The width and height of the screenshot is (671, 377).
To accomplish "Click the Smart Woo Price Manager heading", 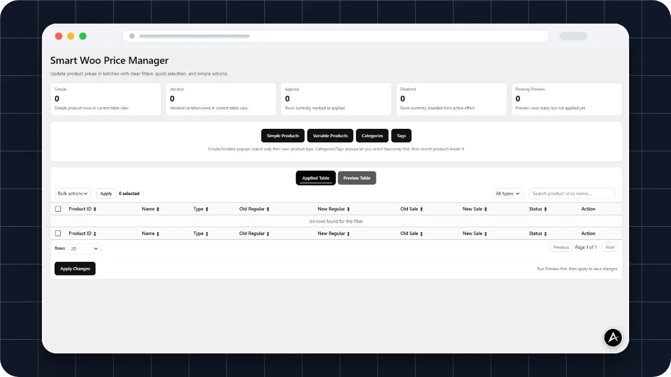I will [110, 61].
